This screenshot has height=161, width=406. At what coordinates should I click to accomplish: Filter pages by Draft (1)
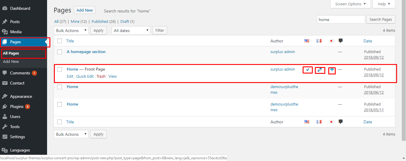[x=127, y=21]
